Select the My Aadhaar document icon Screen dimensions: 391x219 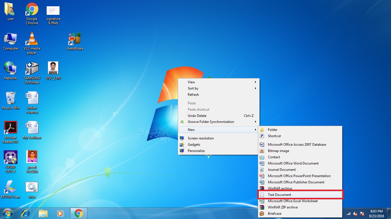[x=32, y=130]
